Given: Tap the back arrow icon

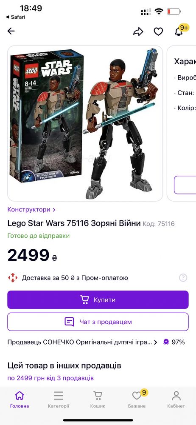Looking at the screenshot, I should (x=11, y=31).
